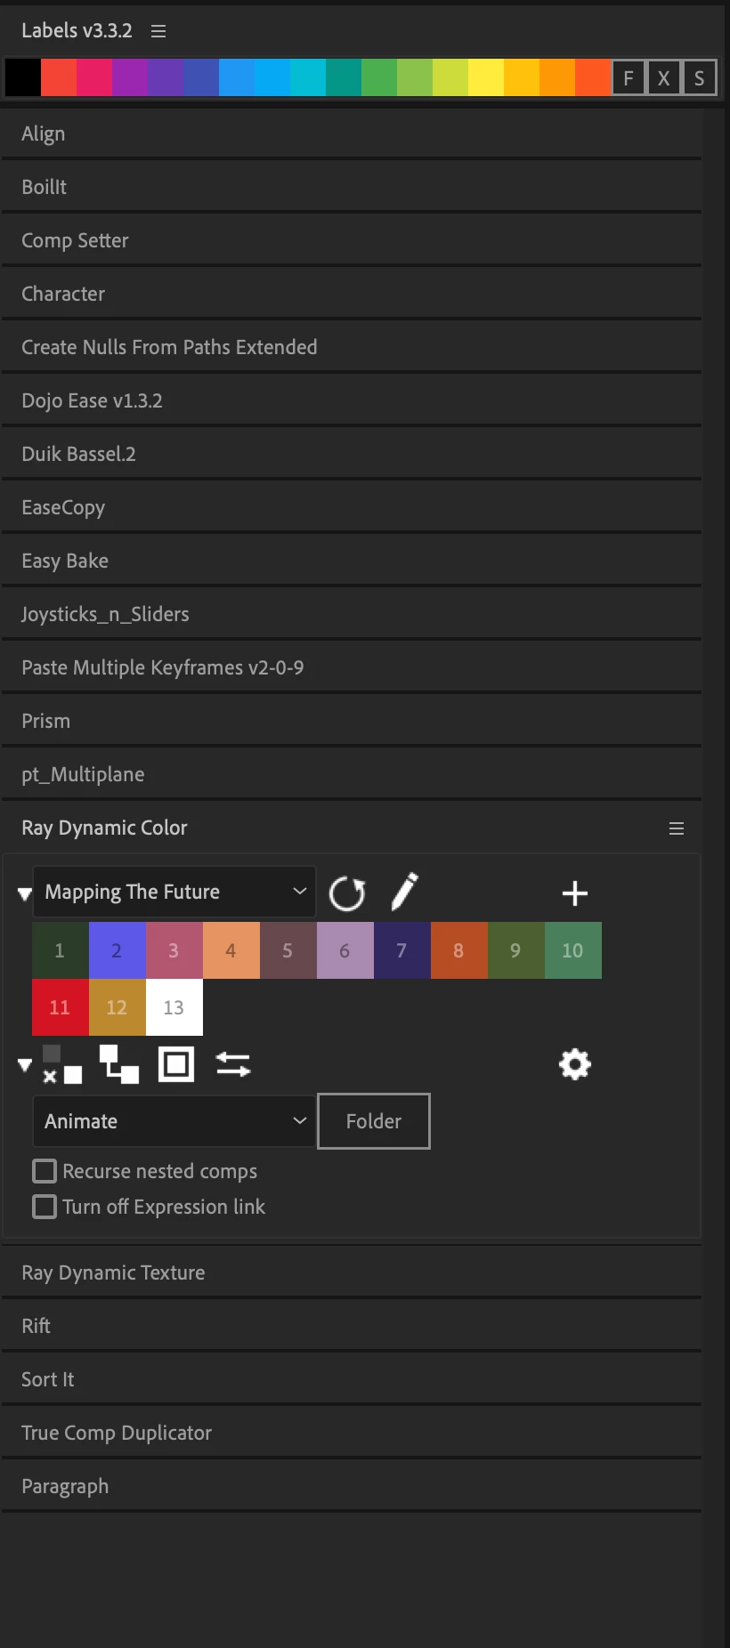Open the Rift panel
This screenshot has width=730, height=1648.
(352, 1326)
